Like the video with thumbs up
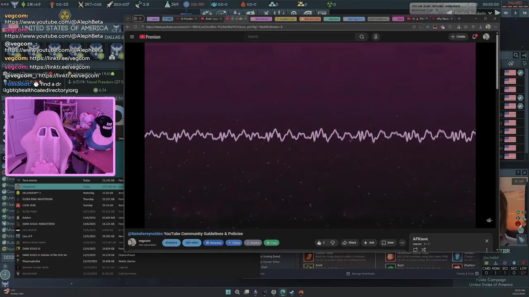The image size is (529, 297). 320,243
